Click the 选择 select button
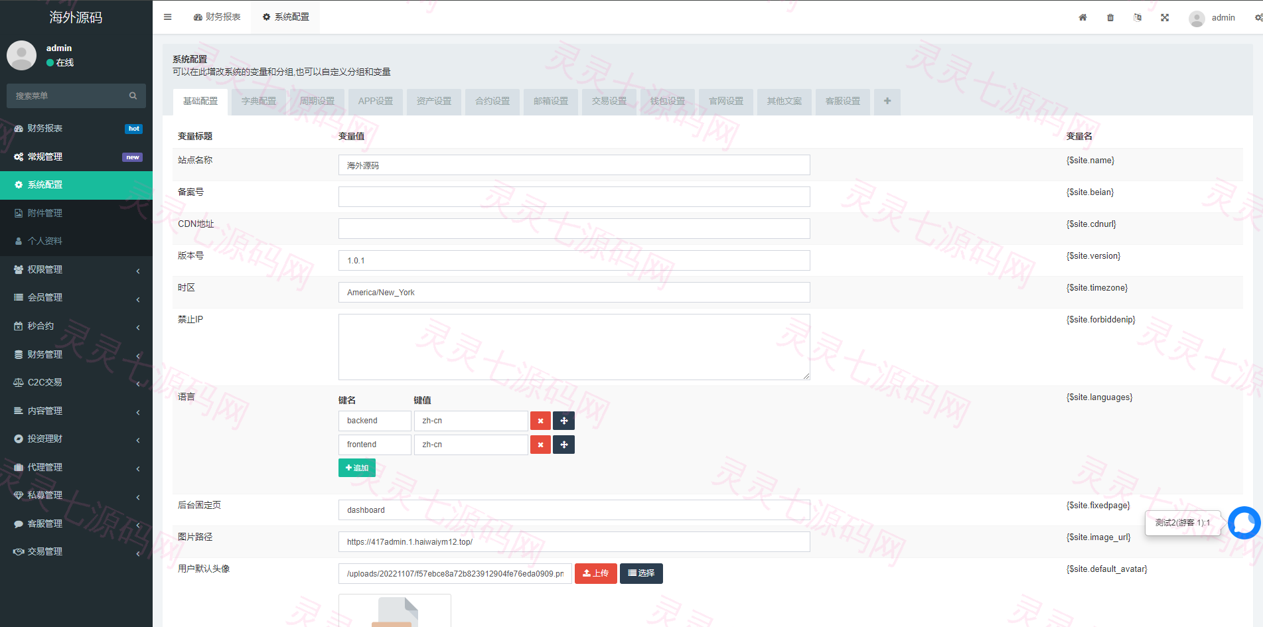This screenshot has width=1263, height=627. tap(641, 573)
